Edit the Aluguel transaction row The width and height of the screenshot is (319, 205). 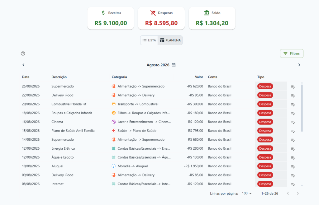(x=293, y=166)
